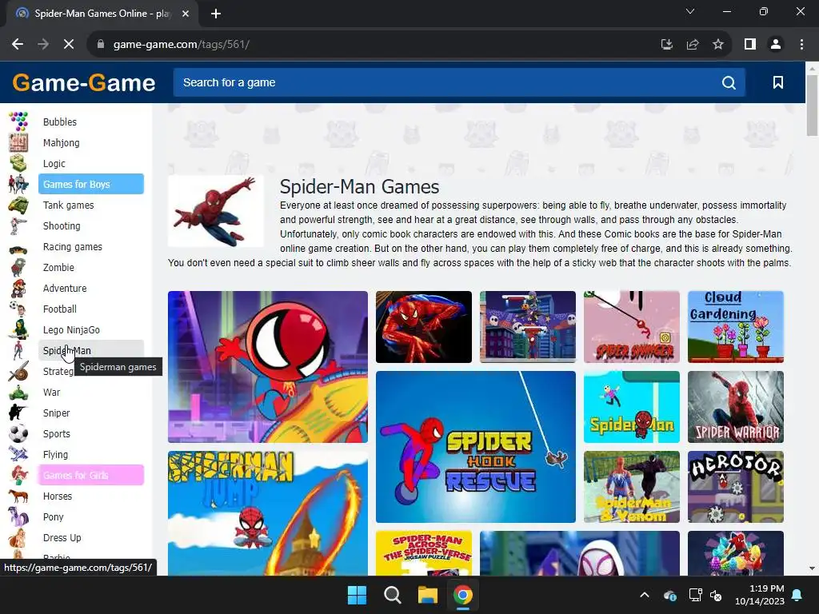The width and height of the screenshot is (819, 614).
Task: Open the Spiderman Jump game thumbnail
Action: point(268,514)
